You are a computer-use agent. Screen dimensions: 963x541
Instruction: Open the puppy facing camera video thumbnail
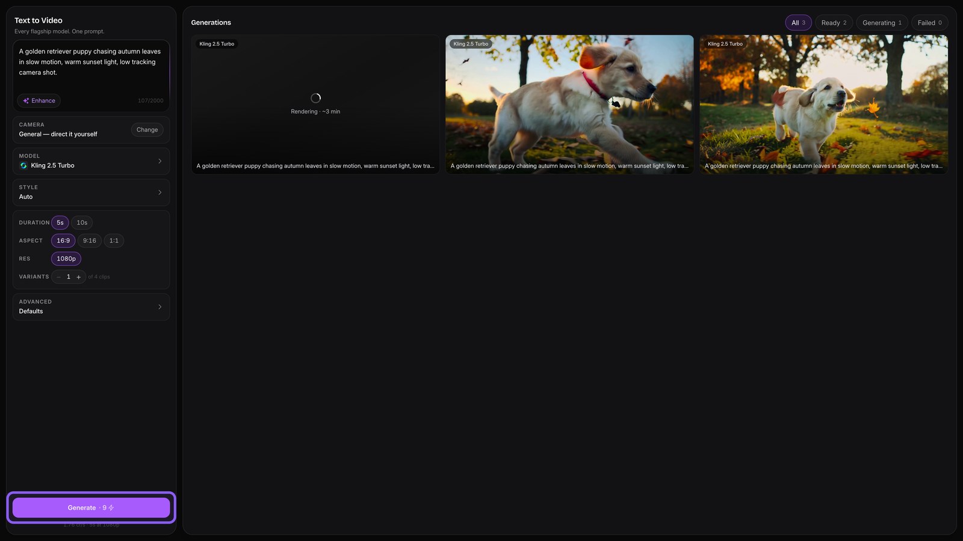[823, 105]
